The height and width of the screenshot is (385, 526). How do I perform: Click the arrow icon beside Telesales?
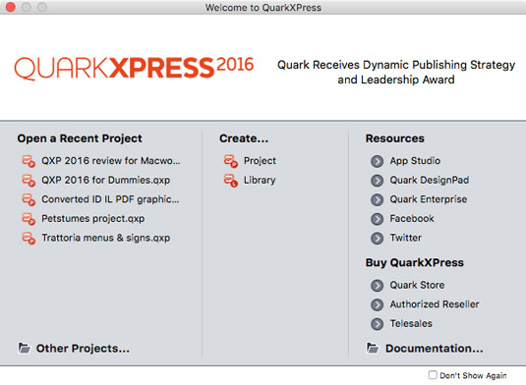click(378, 324)
